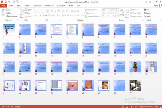Screen dimensions: 162x108
Task: Open the Select dropdown in Editing
Action: (x=148, y=17)
